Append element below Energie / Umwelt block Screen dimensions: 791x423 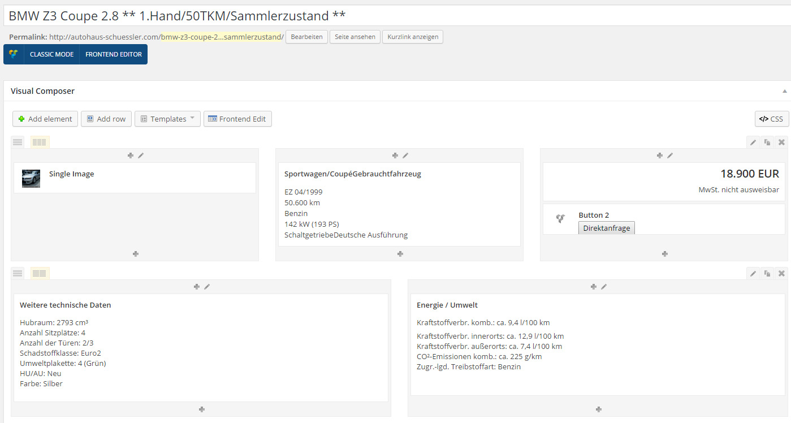click(599, 409)
